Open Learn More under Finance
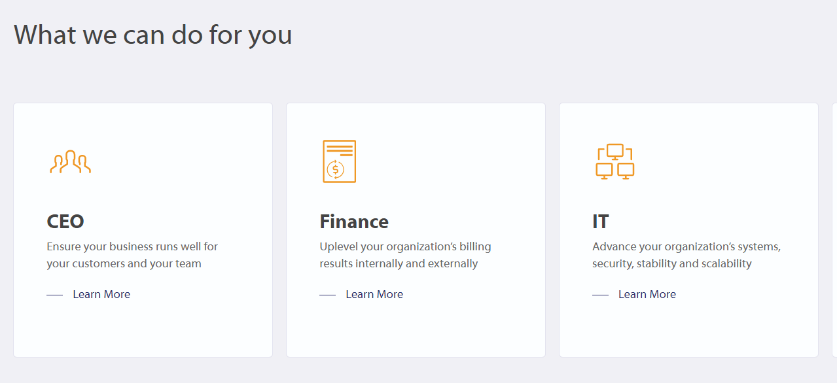 point(374,294)
